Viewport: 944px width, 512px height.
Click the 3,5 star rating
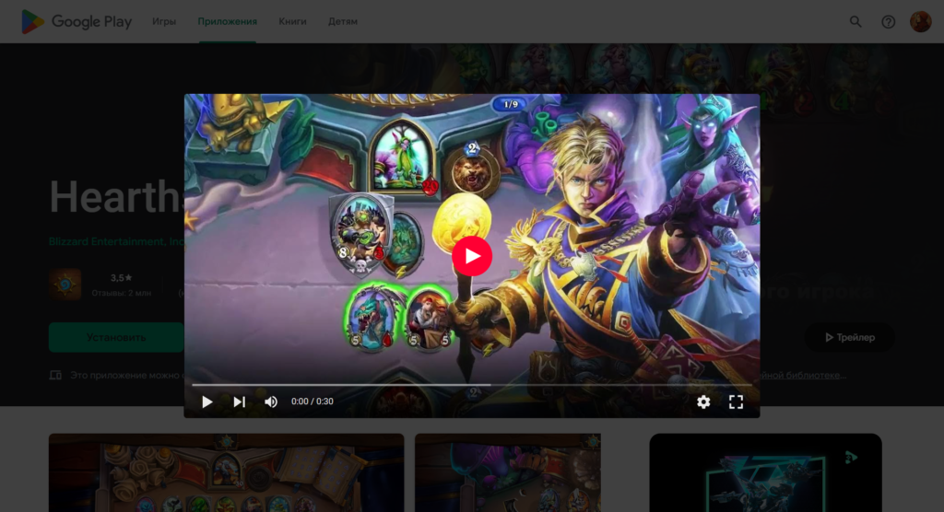[x=121, y=278]
